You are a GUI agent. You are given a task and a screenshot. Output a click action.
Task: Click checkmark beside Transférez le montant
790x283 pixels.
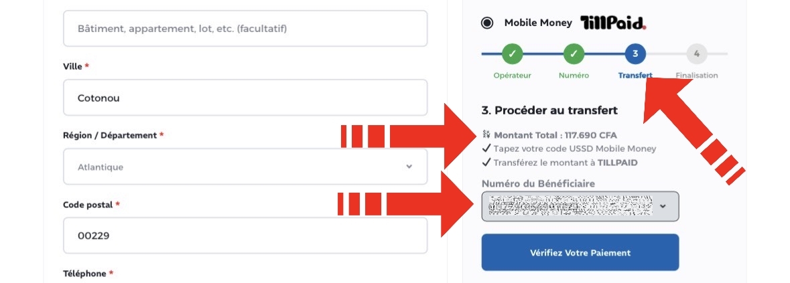486,163
